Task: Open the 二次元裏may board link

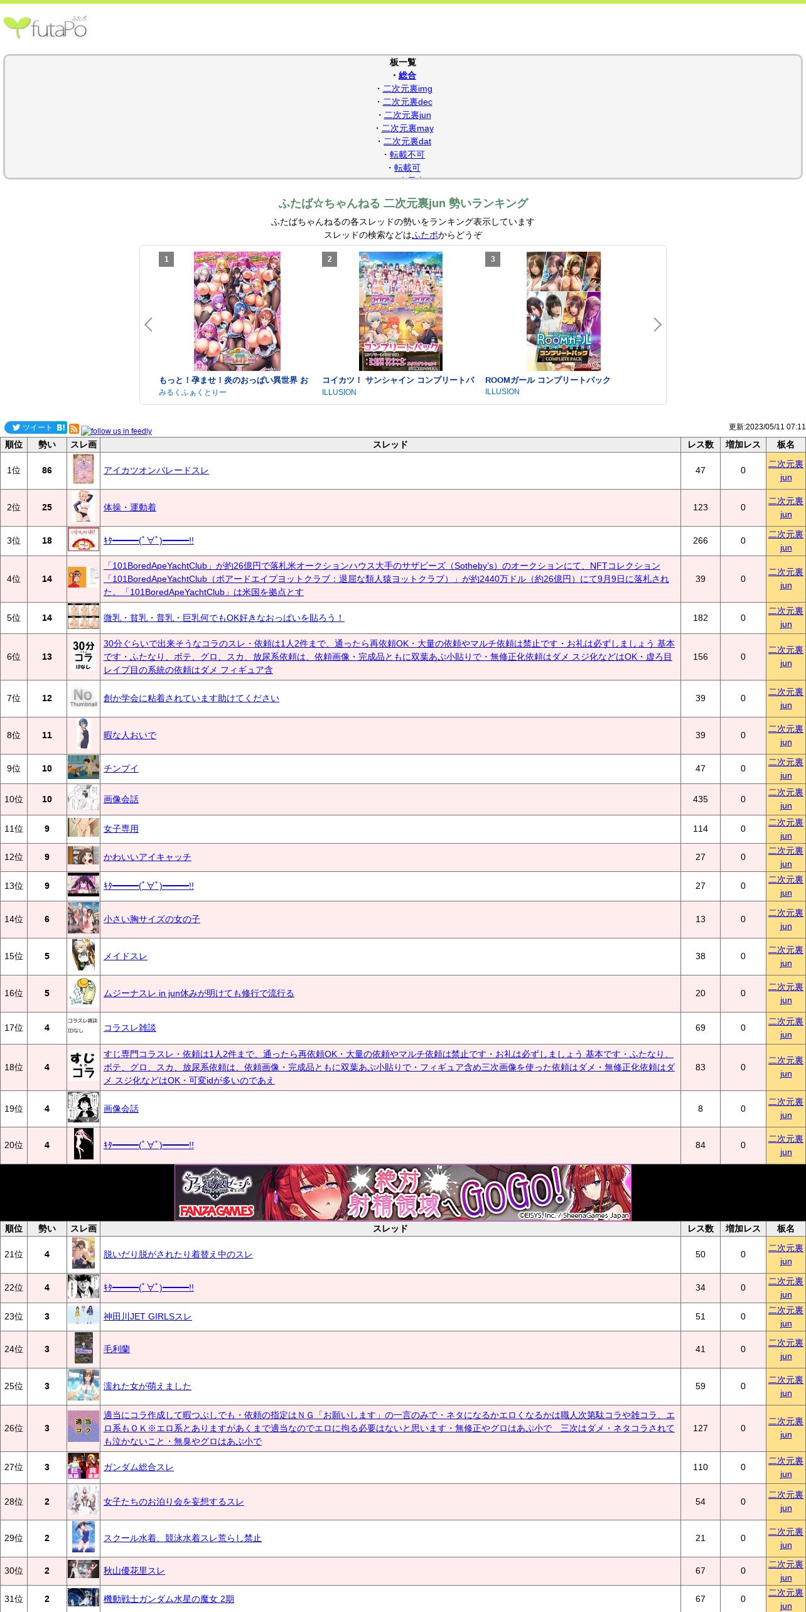Action: [407, 128]
